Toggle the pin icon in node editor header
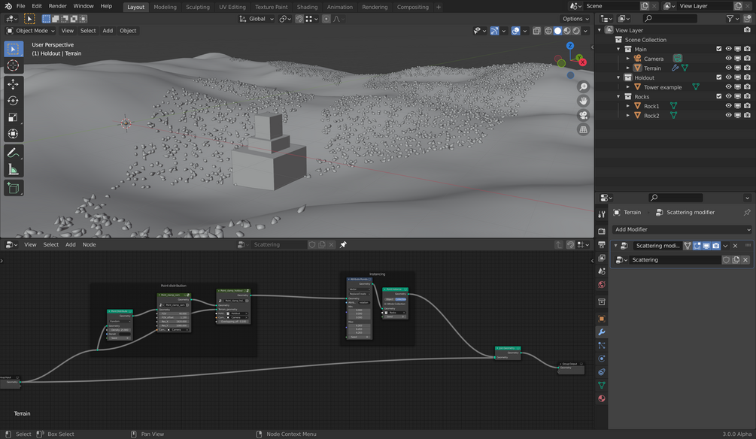Viewport: 756px width, 439px height. coord(343,245)
